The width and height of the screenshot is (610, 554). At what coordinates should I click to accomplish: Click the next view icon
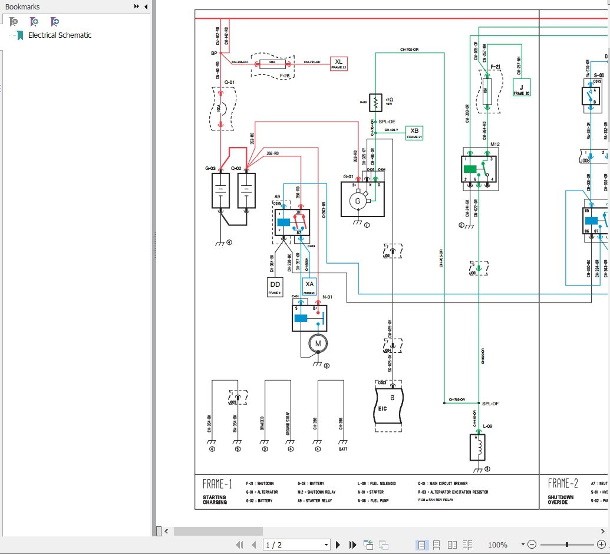tap(384, 545)
